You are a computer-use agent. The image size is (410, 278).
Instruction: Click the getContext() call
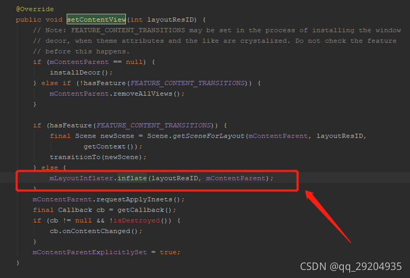(111, 146)
